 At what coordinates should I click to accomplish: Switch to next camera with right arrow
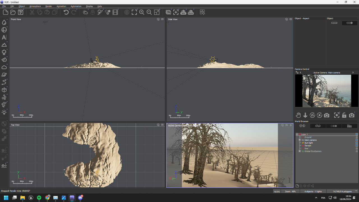coord(353,72)
